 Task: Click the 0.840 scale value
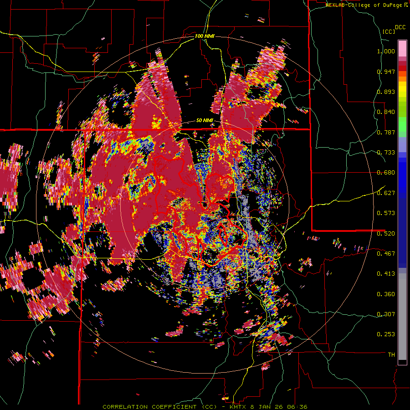coord(386,112)
